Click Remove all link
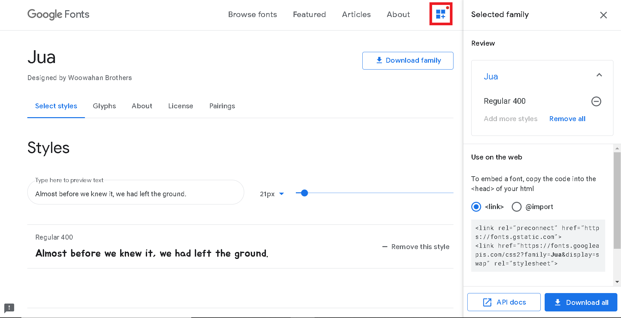This screenshot has width=621, height=318. 567,119
